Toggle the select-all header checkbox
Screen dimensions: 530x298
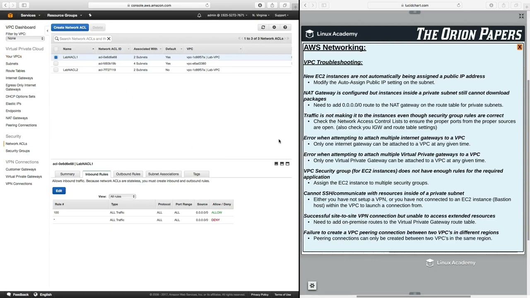[x=56, y=49]
